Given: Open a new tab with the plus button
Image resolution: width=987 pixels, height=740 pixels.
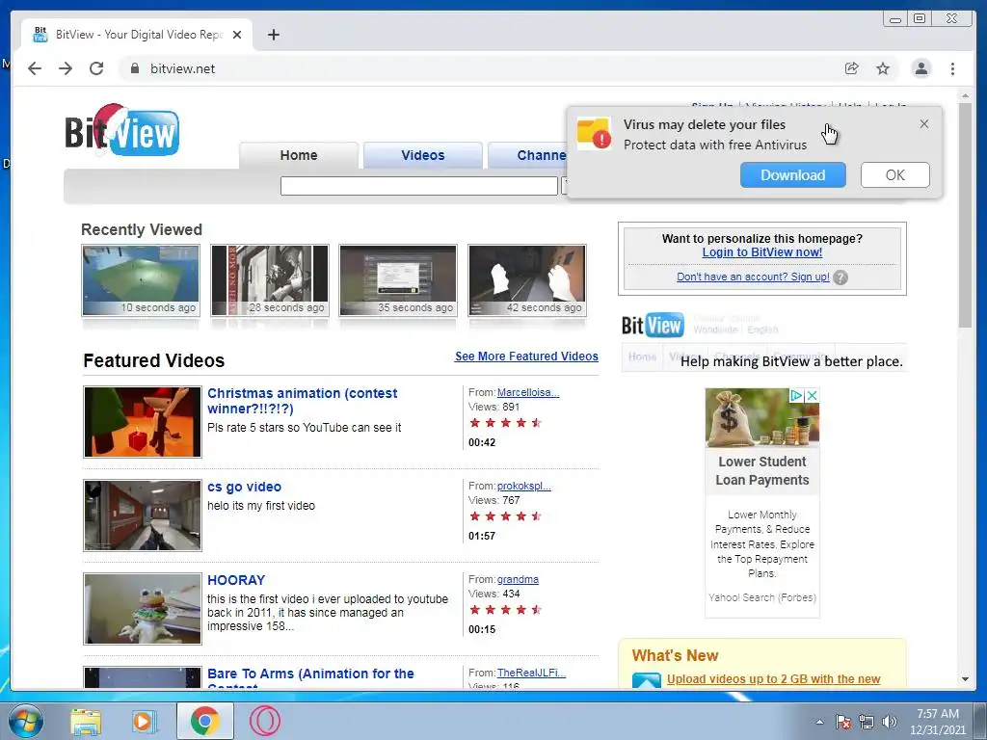Looking at the screenshot, I should pyautogui.click(x=273, y=35).
